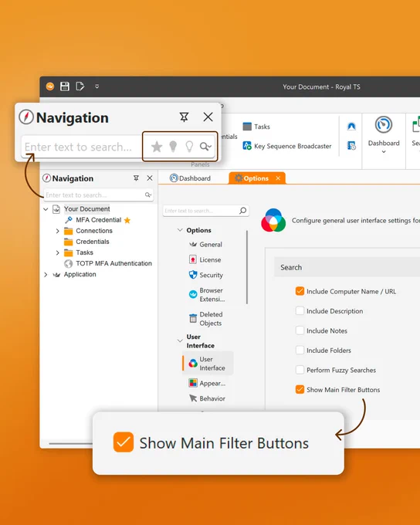The image size is (420, 525).
Task: Switch to the Options tab
Action: pos(256,178)
